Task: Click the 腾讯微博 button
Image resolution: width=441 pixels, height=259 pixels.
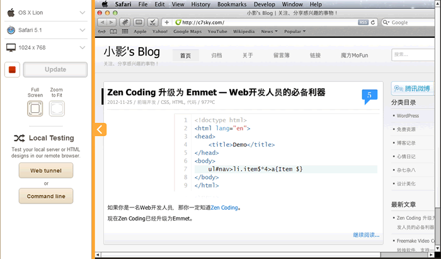Action: [x=413, y=89]
